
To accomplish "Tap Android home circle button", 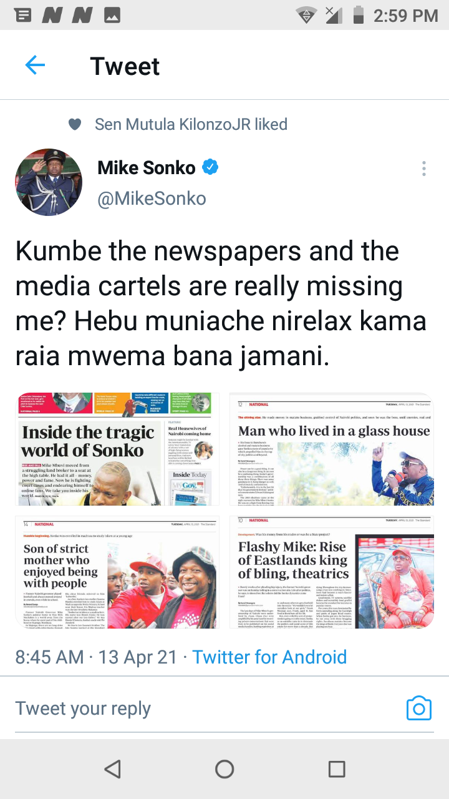I will coord(224,769).
